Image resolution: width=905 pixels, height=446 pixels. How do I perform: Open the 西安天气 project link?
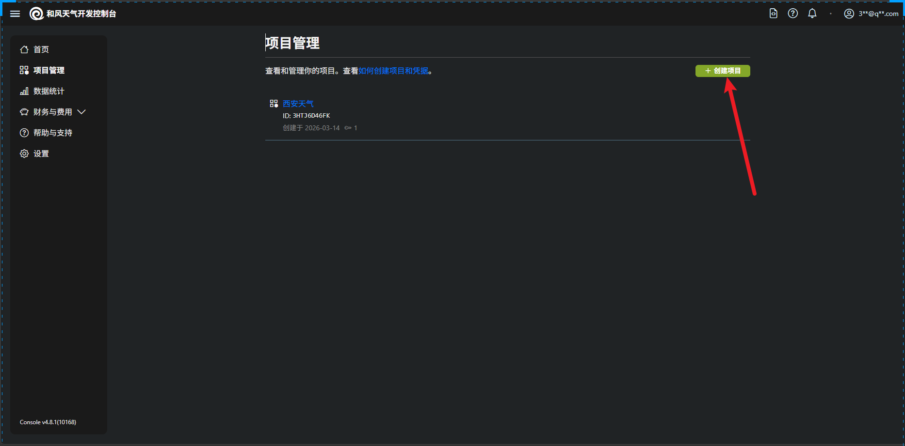pos(298,104)
